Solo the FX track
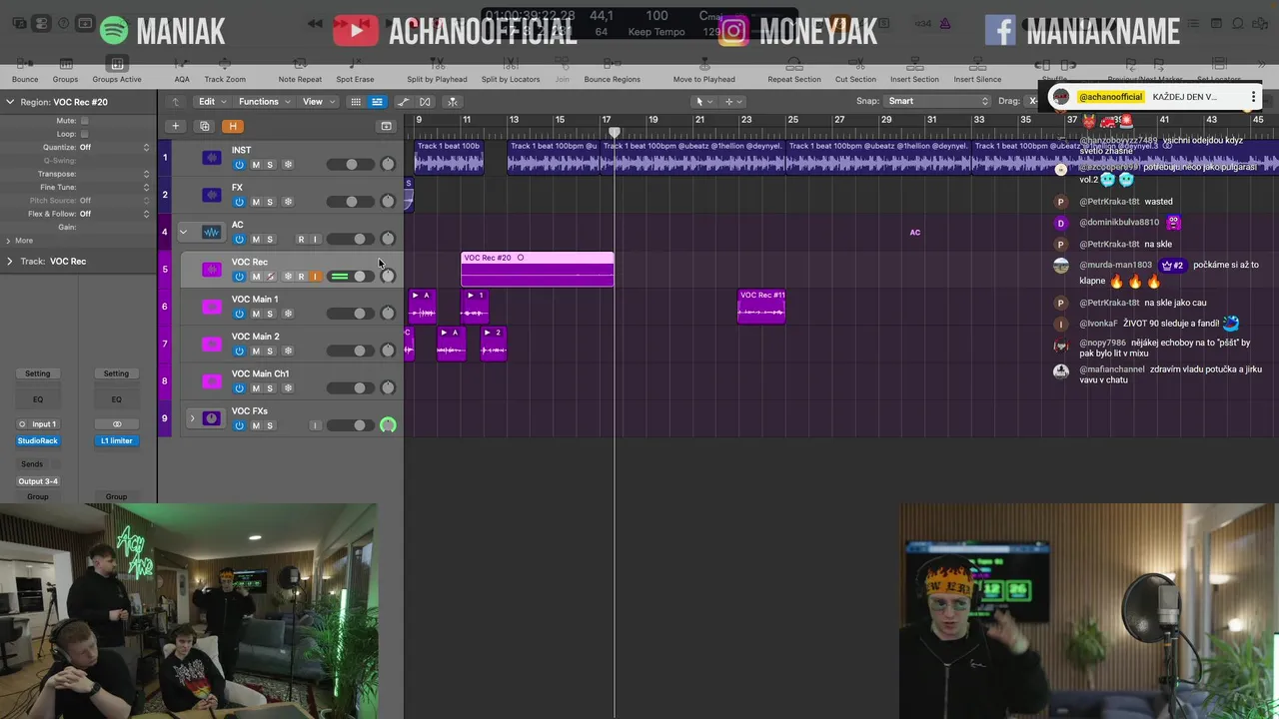1279x719 pixels. 269,202
